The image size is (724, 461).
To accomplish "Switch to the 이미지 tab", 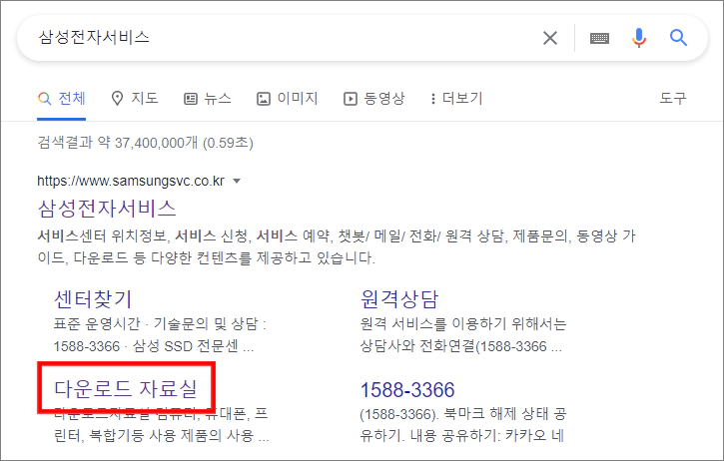I will (288, 99).
